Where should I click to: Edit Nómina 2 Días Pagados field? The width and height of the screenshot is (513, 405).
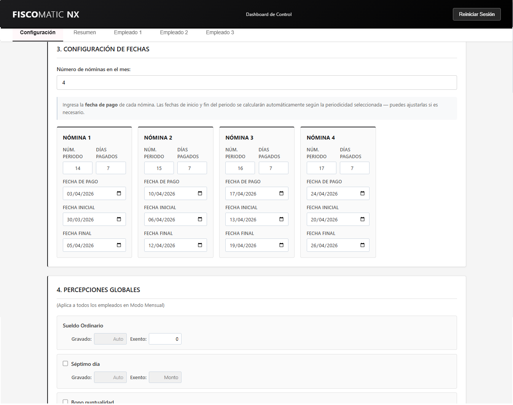(x=192, y=168)
